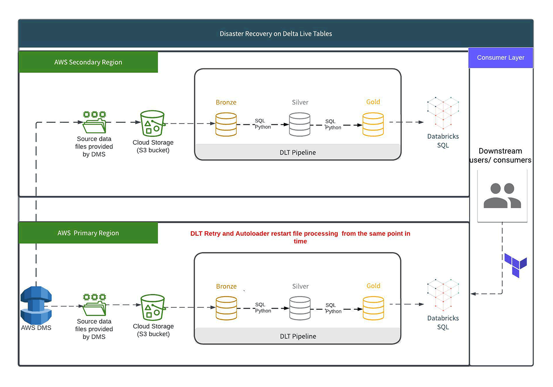Viewport: 553px width, 387px height.
Task: Click the "Bronze" label in Primary Region
Action: point(226,287)
